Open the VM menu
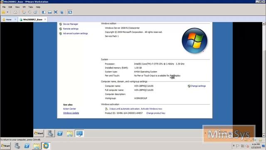Viewport: 266px width, 150px height. pyautogui.click(x=24, y=7)
